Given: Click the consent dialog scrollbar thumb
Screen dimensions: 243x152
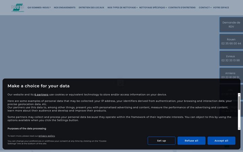Looking at the screenshot, I should click(x=239, y=103).
